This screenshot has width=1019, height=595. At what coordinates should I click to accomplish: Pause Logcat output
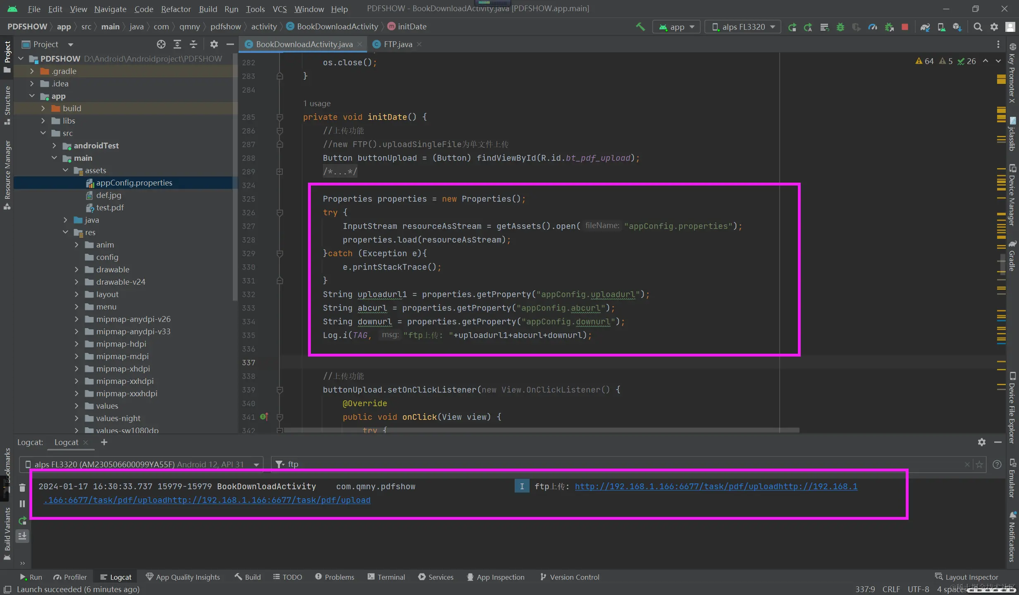pos(22,504)
